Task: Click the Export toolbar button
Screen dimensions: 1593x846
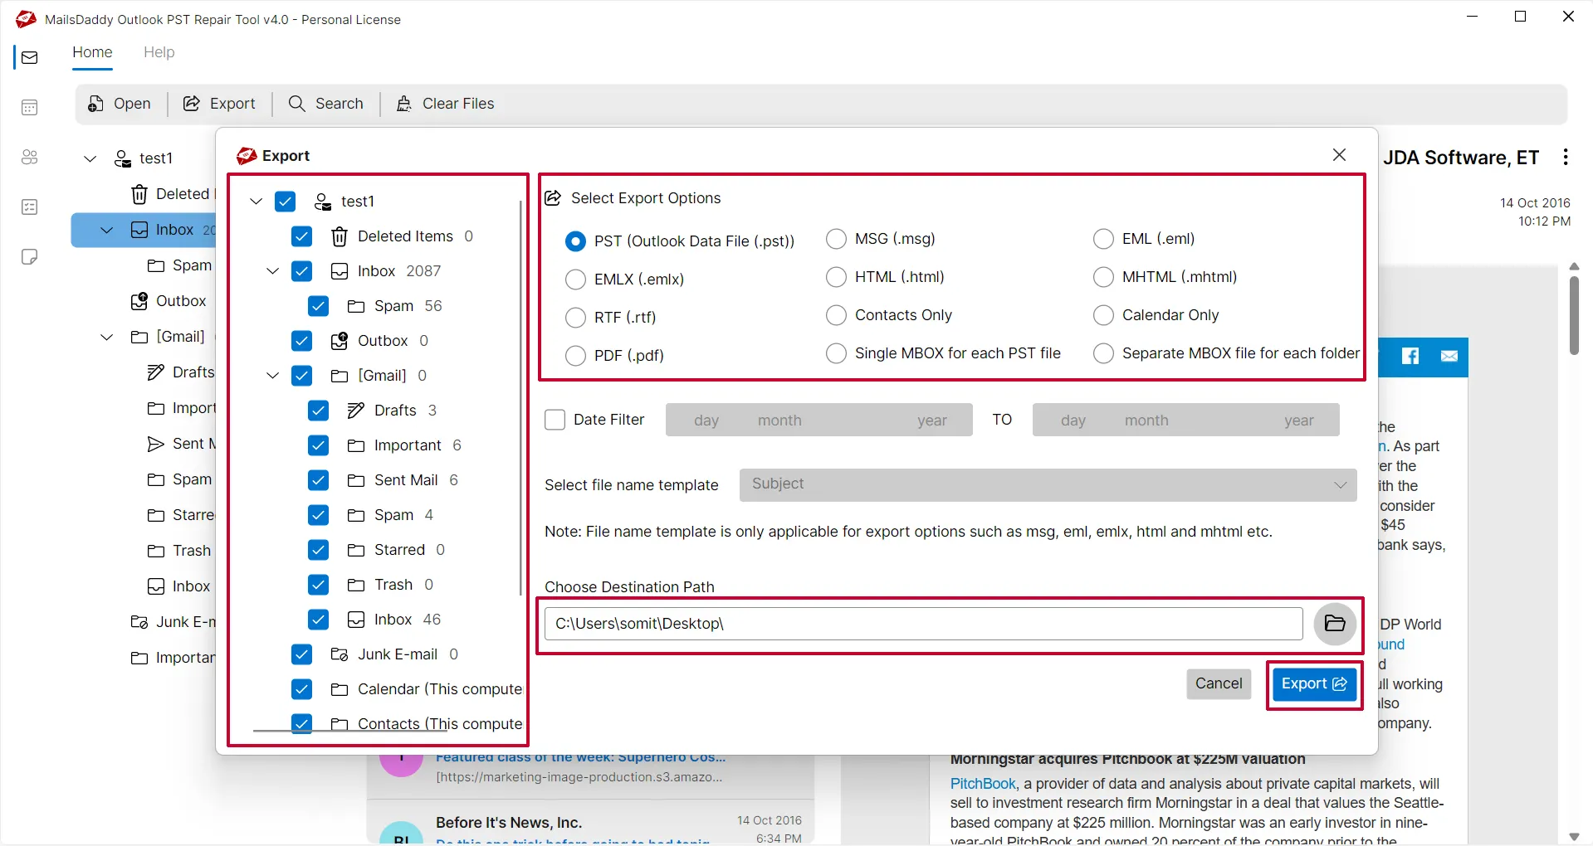Action: (x=219, y=104)
